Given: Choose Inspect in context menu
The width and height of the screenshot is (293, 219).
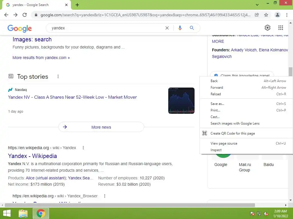Looking at the screenshot, I should coord(246,150).
